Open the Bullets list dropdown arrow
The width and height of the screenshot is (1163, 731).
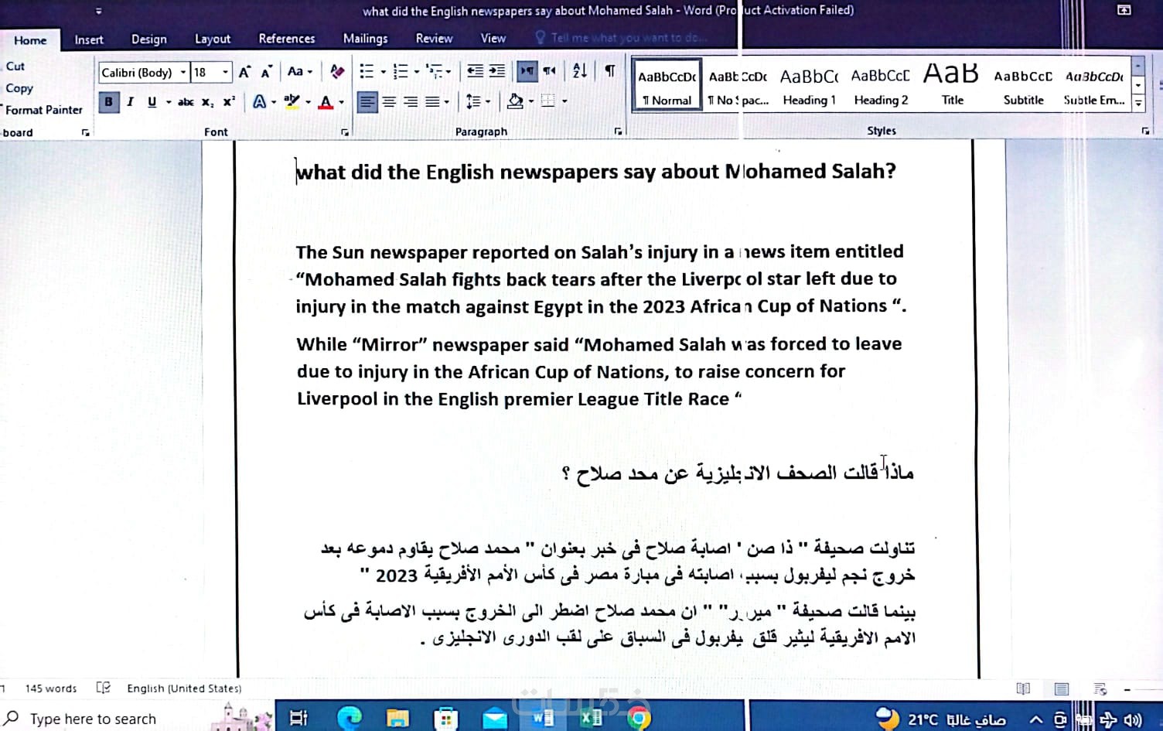[383, 72]
